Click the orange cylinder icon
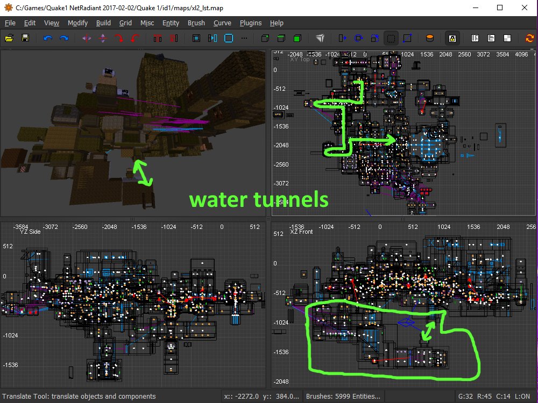 pos(429,38)
